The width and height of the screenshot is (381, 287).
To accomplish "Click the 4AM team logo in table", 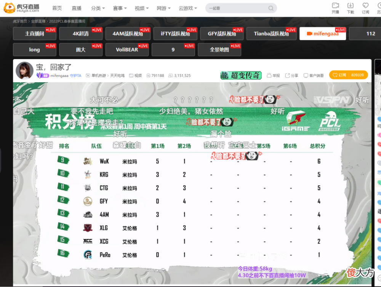I will coord(88,215).
